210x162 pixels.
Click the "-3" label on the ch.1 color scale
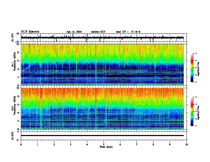click(196, 53)
